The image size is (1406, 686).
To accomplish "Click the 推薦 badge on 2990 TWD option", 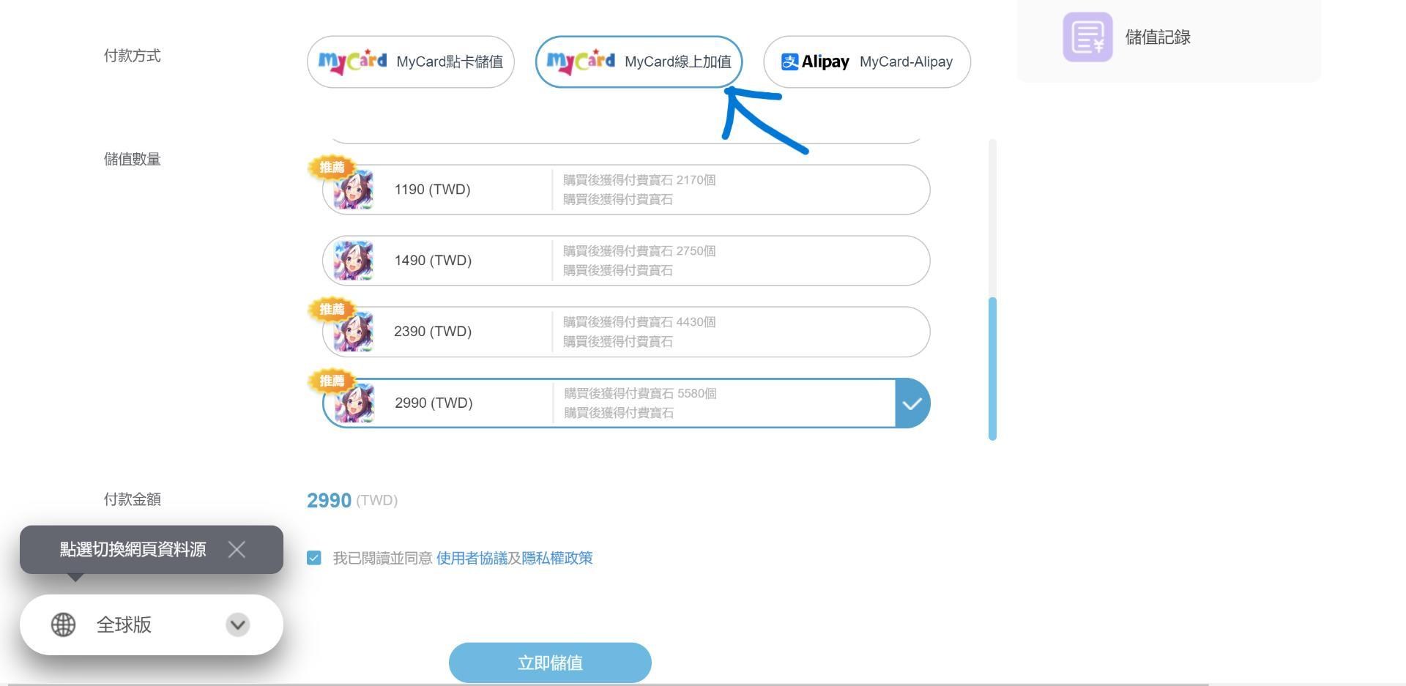I will point(332,381).
